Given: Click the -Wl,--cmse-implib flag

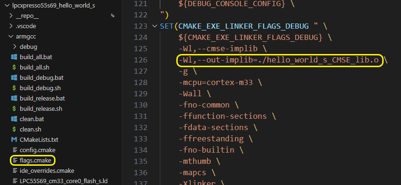Looking at the screenshot, I should (x=218, y=48).
